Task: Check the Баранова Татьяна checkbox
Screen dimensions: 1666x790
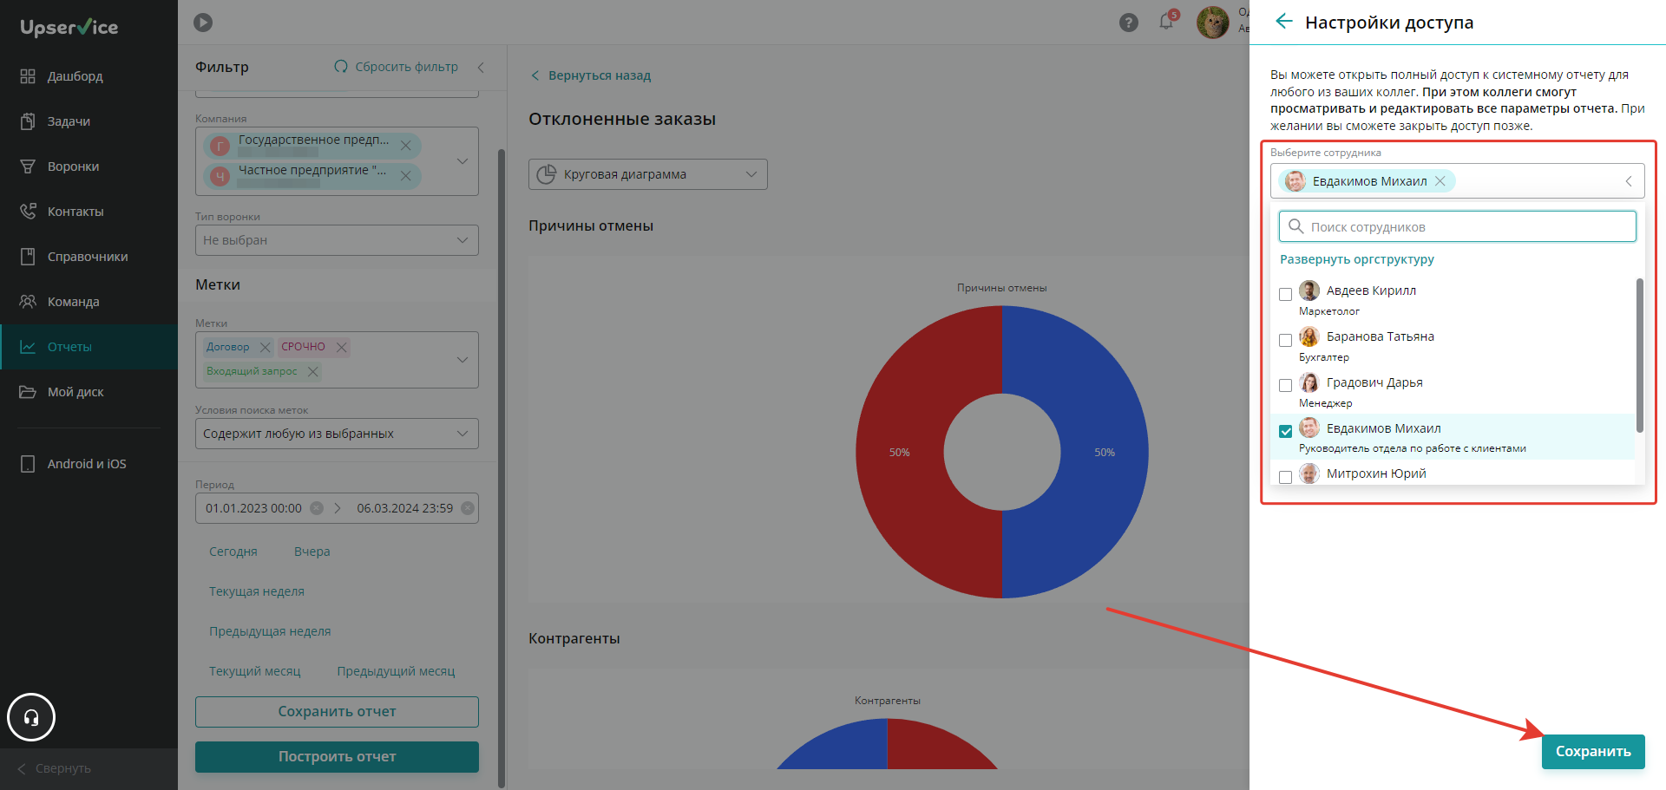Action: coord(1285,341)
